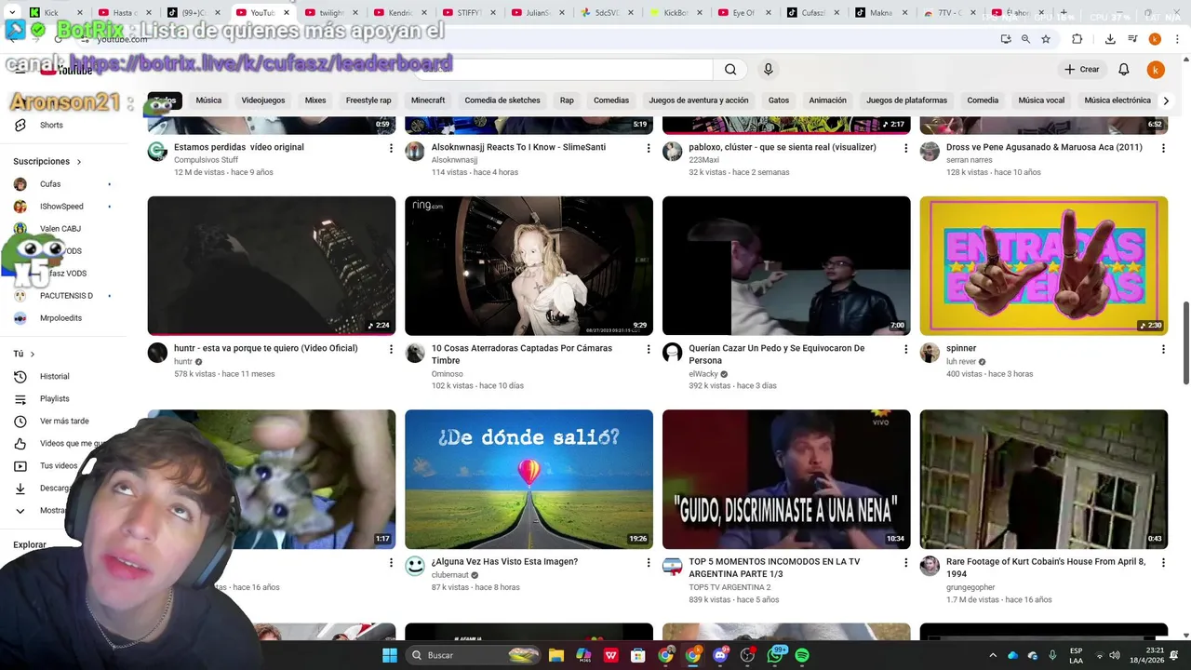The width and height of the screenshot is (1191, 670).
Task: Open browser extensions puzzle icon
Action: pyautogui.click(x=1077, y=39)
